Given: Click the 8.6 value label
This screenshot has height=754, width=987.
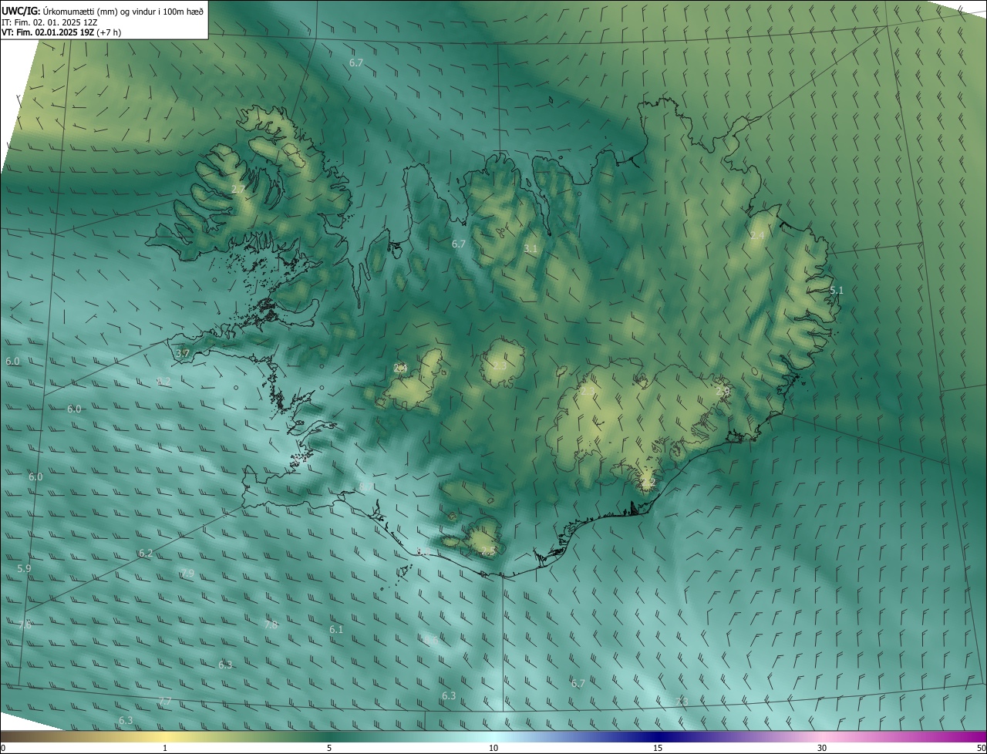Looking at the screenshot, I should point(430,640).
